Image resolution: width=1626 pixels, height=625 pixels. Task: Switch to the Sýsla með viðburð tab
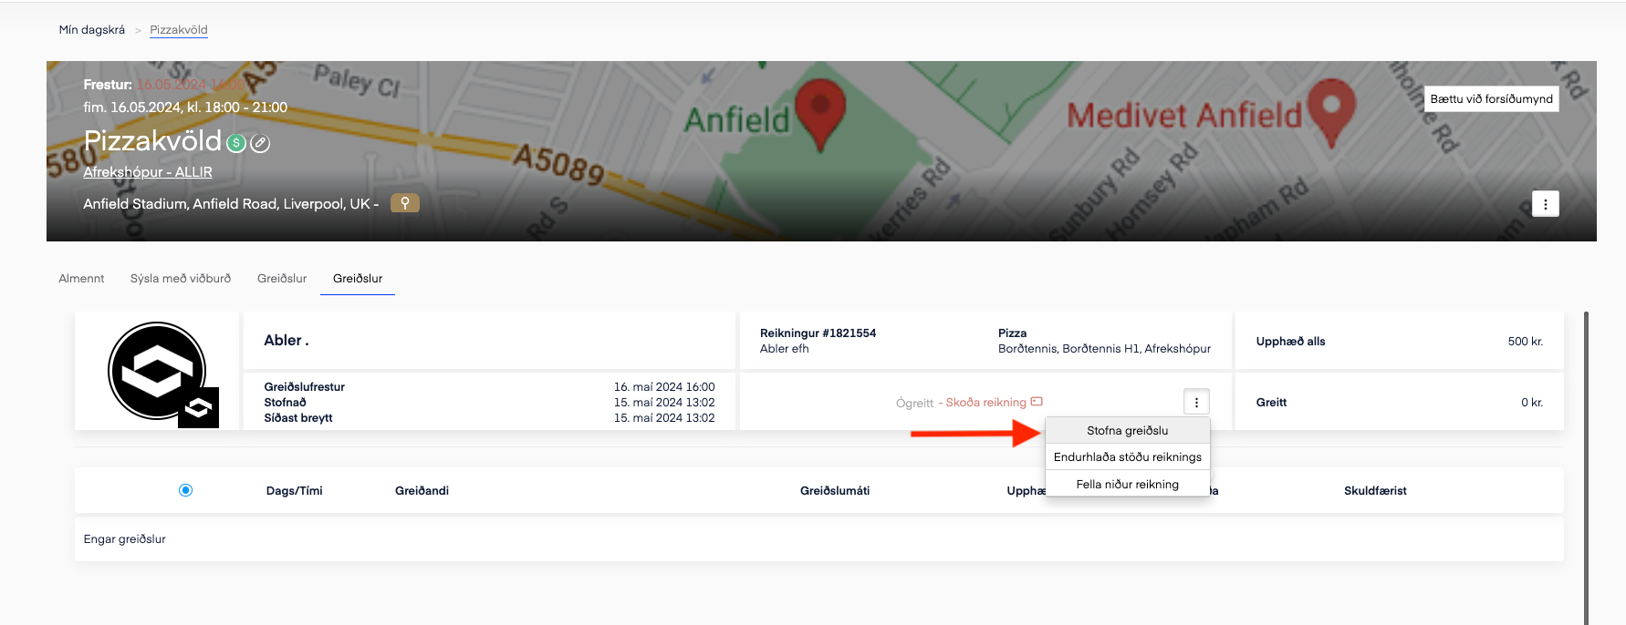coord(181,279)
